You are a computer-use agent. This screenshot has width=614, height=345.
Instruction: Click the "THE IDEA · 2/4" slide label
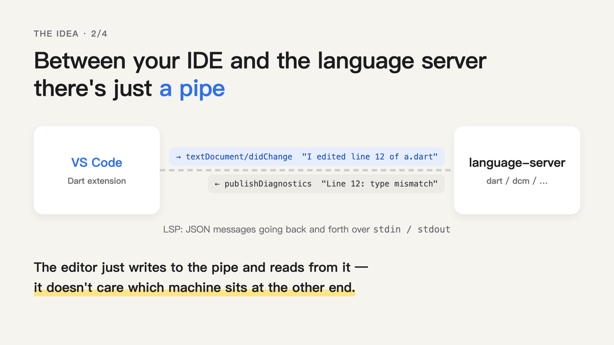(x=71, y=34)
